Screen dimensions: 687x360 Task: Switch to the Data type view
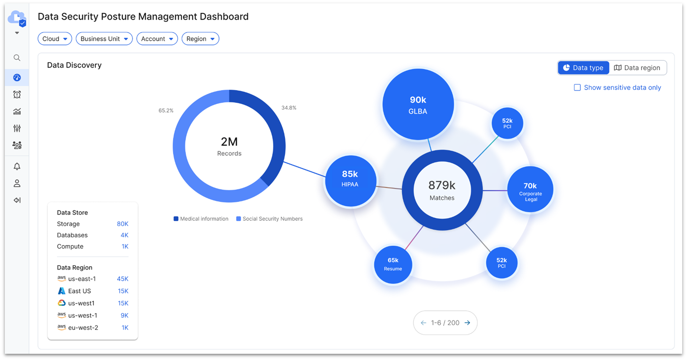click(584, 68)
